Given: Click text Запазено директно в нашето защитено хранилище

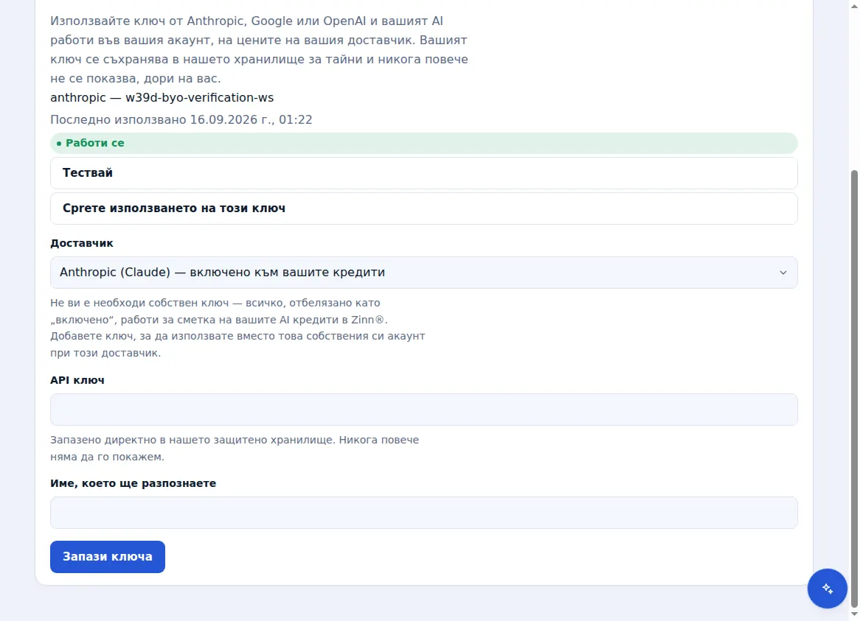Looking at the screenshot, I should [192, 440].
